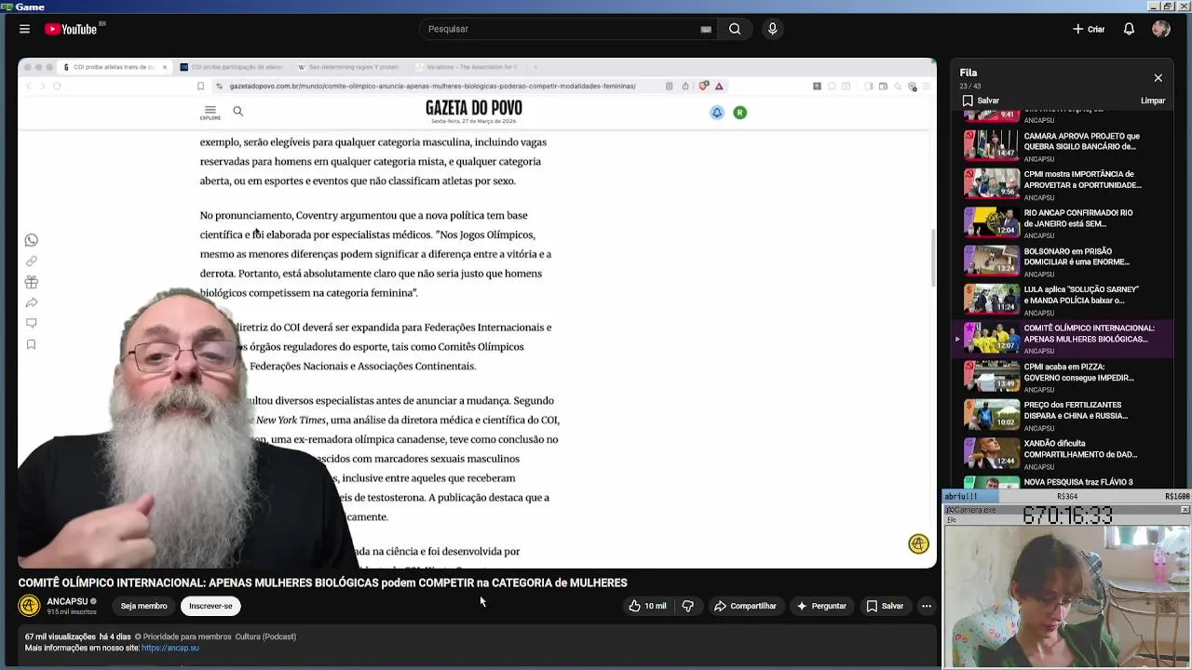Click Seja membro to join channel
Image resolution: width=1192 pixels, height=670 pixels.
[x=143, y=606]
